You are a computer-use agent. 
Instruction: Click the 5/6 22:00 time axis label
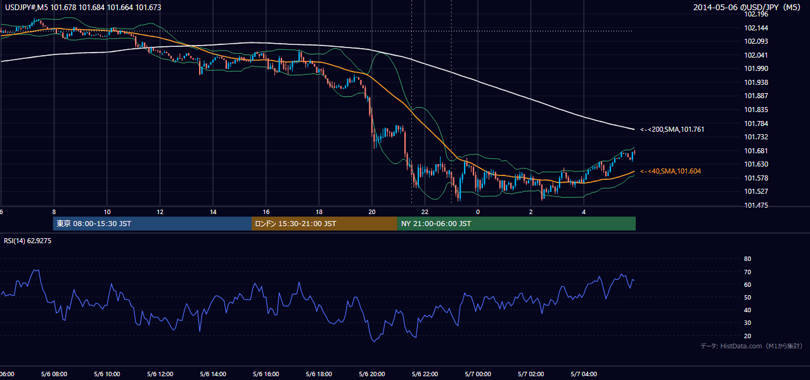425,374
